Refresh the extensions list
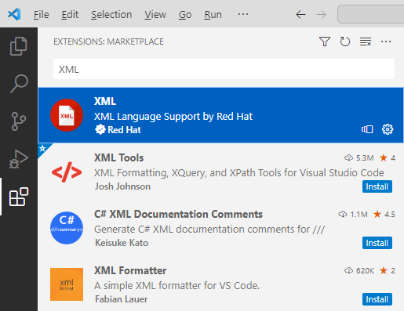Image resolution: width=404 pixels, height=311 pixels. pos(345,42)
